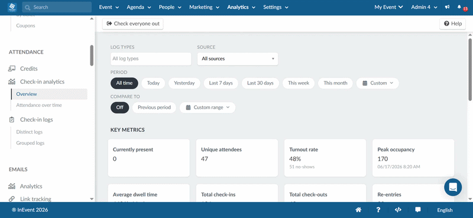473x218 pixels.
Task: Click the footer code icon
Action: [398, 210]
